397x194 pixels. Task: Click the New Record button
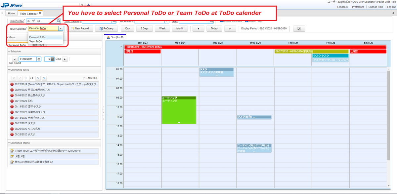(x=80, y=29)
